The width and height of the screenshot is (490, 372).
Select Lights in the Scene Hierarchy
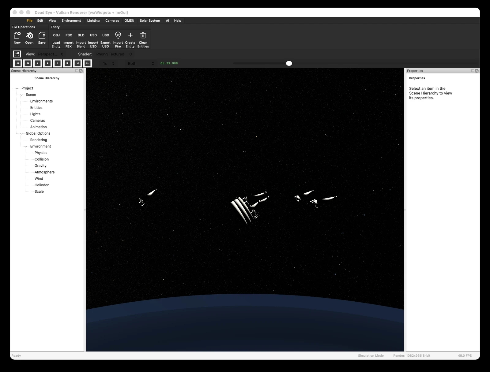tap(35, 114)
